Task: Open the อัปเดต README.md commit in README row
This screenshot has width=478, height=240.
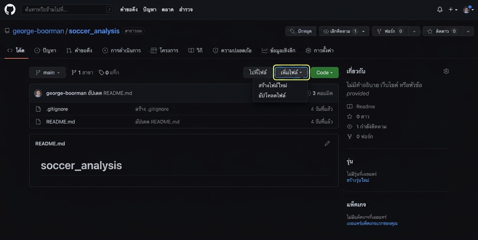Action: pyautogui.click(x=157, y=122)
